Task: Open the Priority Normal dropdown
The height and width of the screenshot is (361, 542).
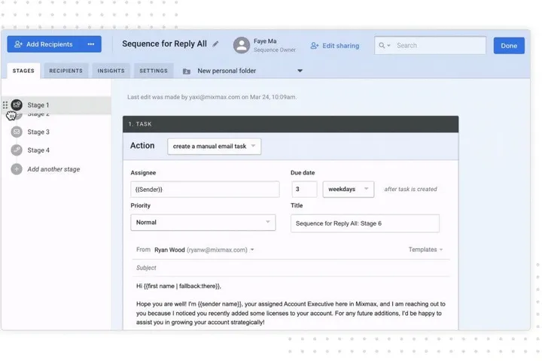Action: 203,223
